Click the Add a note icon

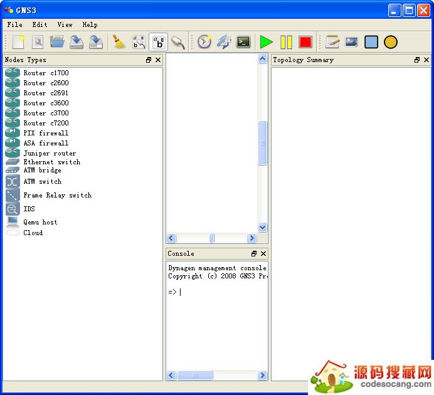coord(332,42)
